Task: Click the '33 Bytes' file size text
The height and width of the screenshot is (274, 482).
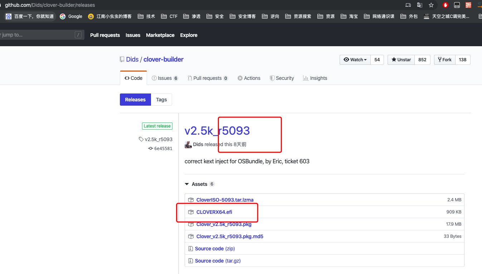Action: pos(452,236)
